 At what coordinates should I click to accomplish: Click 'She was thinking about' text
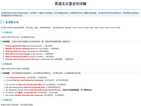tap(14, 87)
